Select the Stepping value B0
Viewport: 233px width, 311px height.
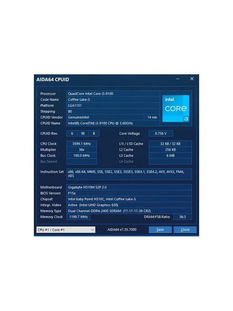[x=113, y=112]
